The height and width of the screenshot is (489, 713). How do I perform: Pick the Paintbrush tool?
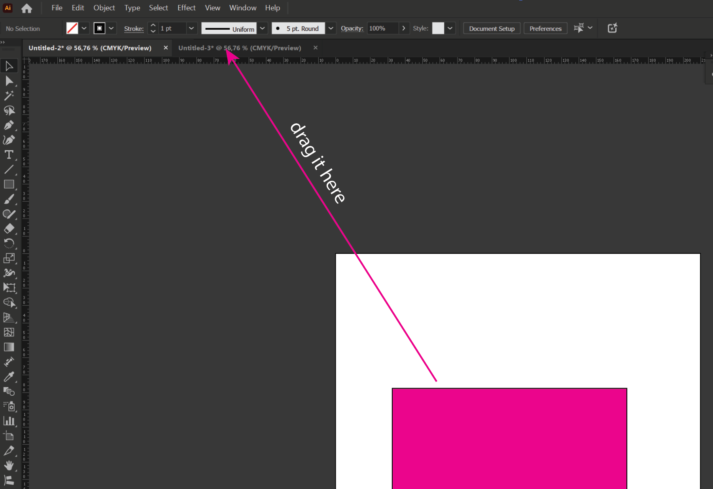click(x=9, y=199)
